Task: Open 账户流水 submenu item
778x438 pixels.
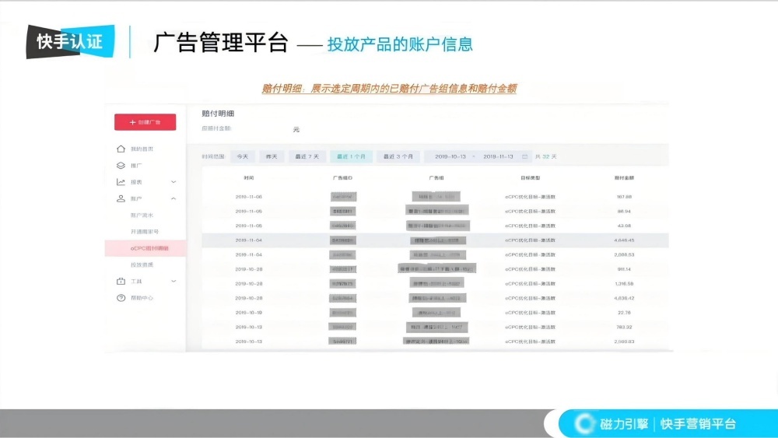Action: point(142,215)
